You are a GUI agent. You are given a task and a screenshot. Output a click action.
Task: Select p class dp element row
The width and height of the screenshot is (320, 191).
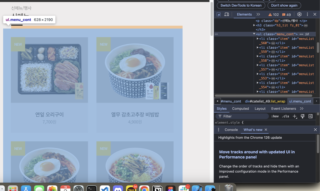click(281, 21)
